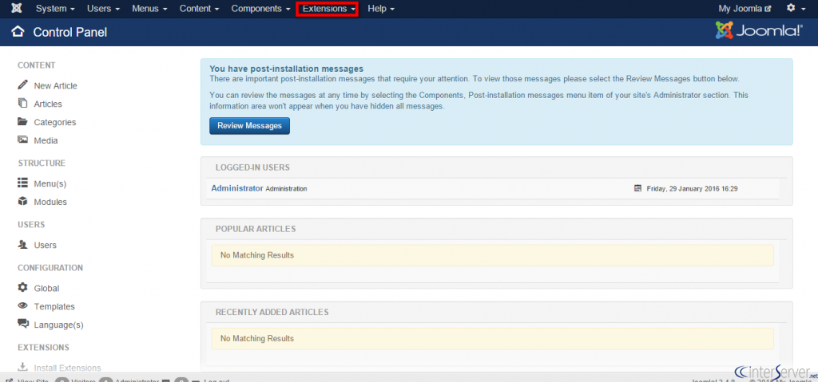The image size is (818, 382).
Task: Expand the Components menu
Action: (x=260, y=9)
